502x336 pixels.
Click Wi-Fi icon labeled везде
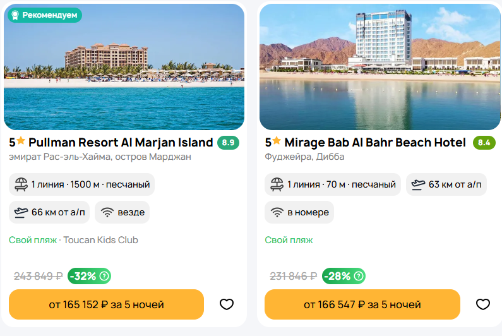(107, 212)
